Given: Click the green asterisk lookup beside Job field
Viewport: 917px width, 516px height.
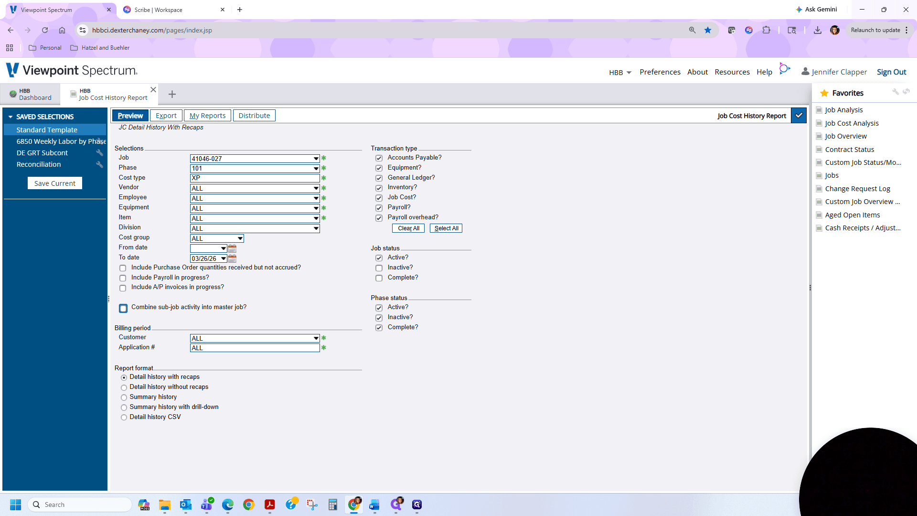Looking at the screenshot, I should [x=324, y=158].
